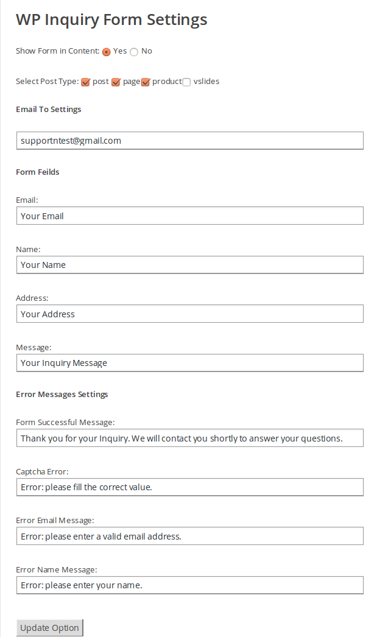Click the product label next to checkbox
Screen dimensions: 374x637
click(167, 81)
